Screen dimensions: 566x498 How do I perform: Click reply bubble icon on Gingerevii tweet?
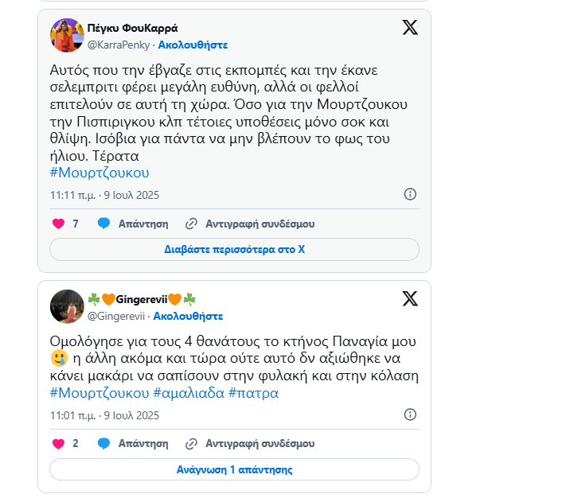click(104, 443)
